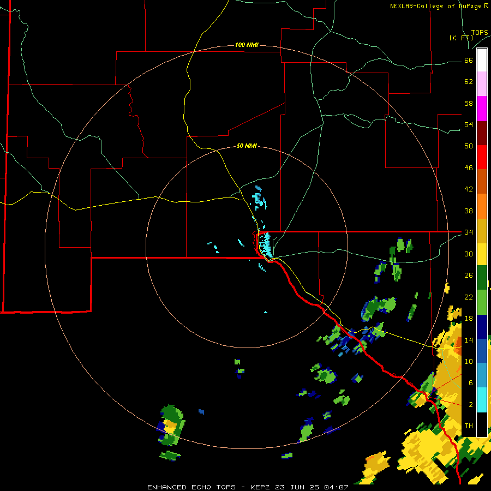Click the navy blue legend swatch
The image size is (491, 491).
pyautogui.click(x=482, y=327)
